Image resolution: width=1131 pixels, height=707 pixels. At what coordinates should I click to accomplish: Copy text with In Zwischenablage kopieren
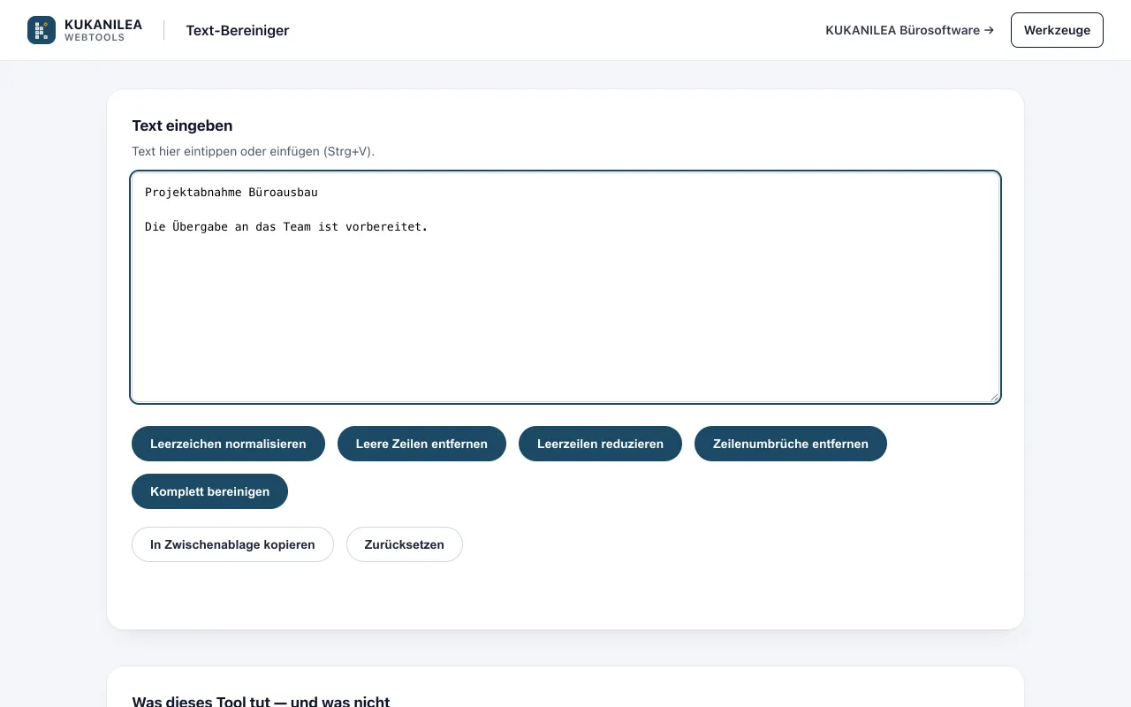pyautogui.click(x=232, y=544)
